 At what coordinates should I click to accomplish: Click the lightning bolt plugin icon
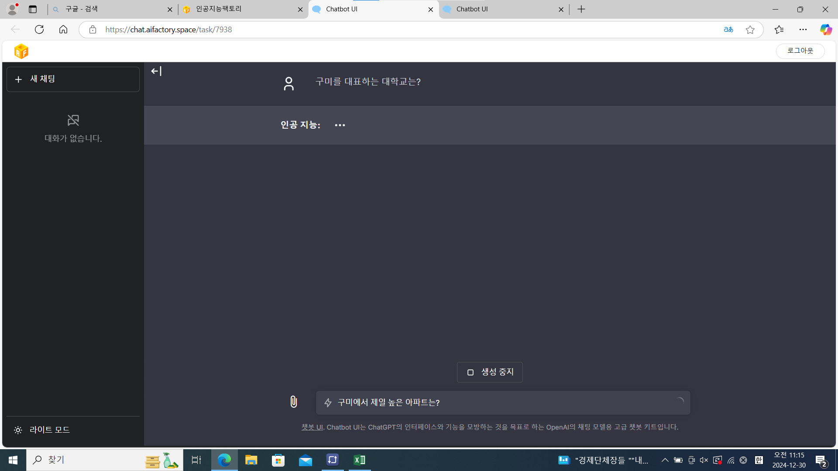click(328, 403)
